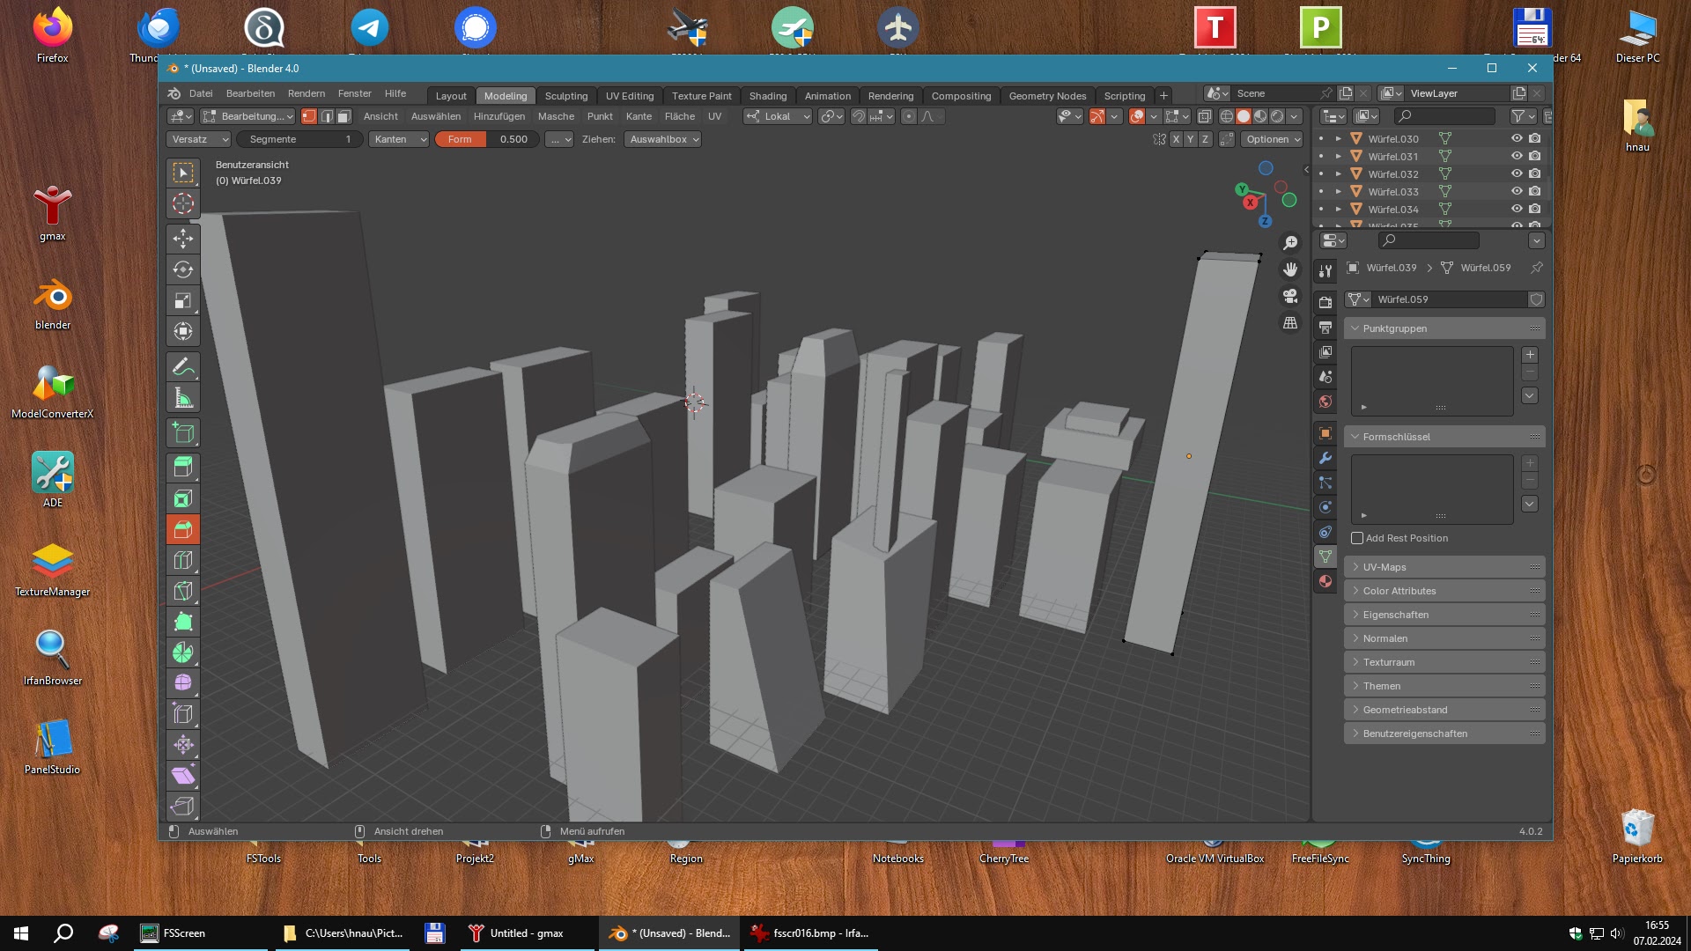This screenshot has height=951, width=1691.
Task: Switch to the UV Editing workspace tab
Action: point(630,96)
